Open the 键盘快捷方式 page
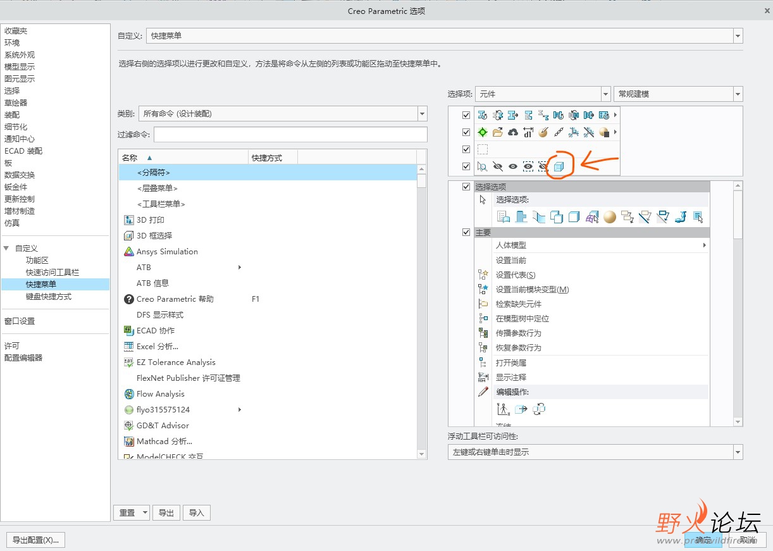Screen dimensions: 773x551 click(49, 297)
